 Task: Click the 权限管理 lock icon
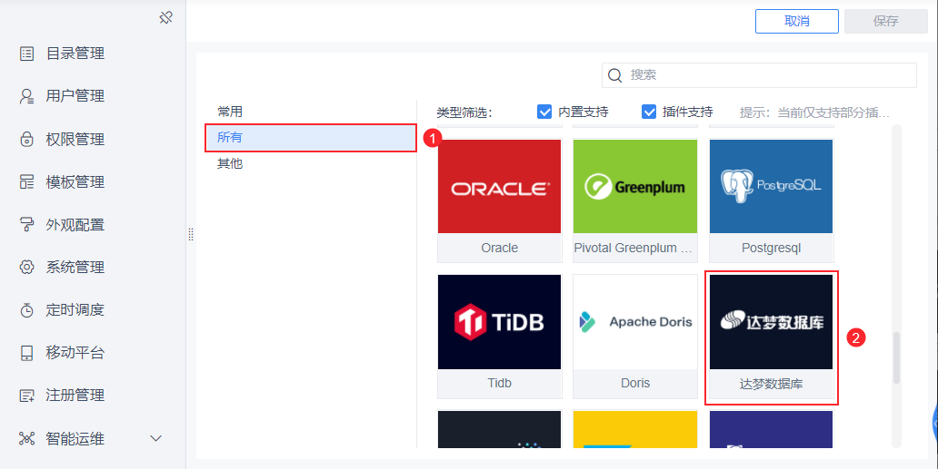click(27, 139)
